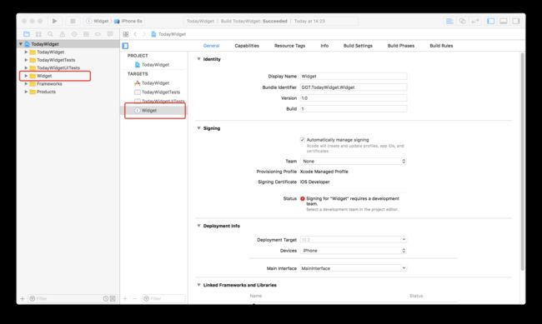The width and height of the screenshot is (542, 324).
Task: Switch to the Resource Tags tab
Action: 289,46
